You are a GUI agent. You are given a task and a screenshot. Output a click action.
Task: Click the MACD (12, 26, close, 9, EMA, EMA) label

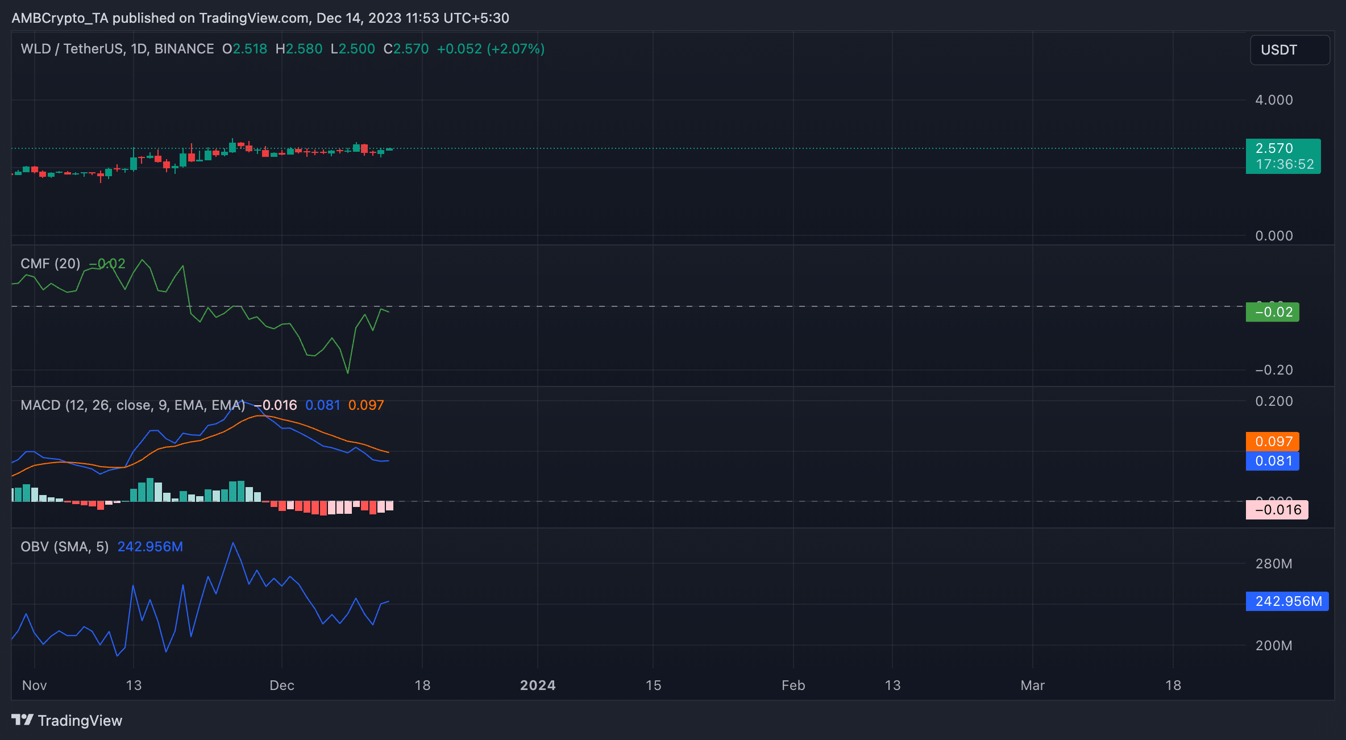tap(133, 405)
